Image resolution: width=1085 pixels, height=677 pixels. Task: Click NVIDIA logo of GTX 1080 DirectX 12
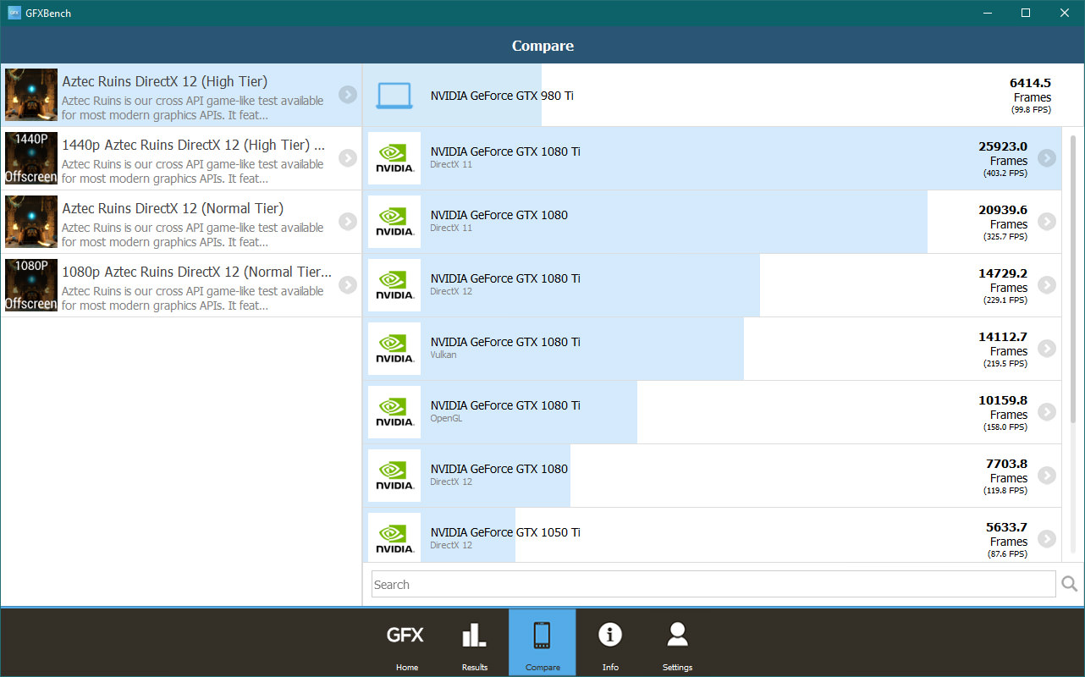click(394, 476)
